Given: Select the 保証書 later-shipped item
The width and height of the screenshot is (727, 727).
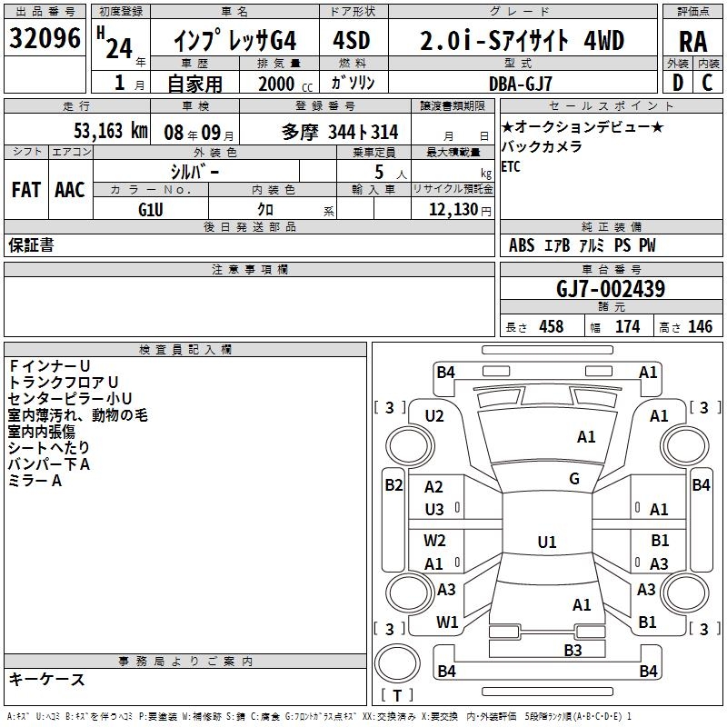Looking at the screenshot, I should [x=31, y=245].
